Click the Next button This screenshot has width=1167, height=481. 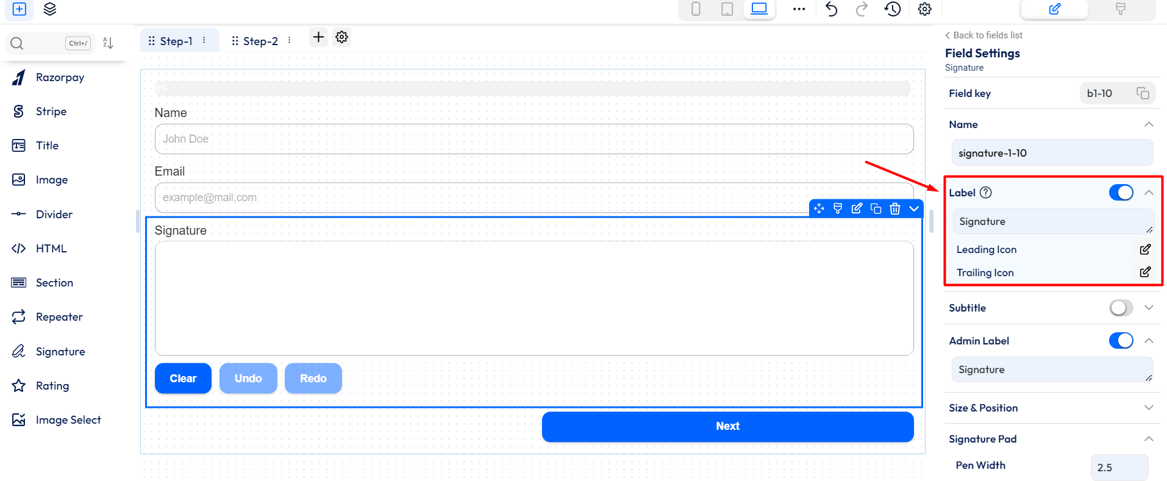[727, 426]
